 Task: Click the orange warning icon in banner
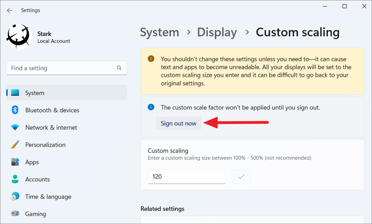(x=151, y=59)
